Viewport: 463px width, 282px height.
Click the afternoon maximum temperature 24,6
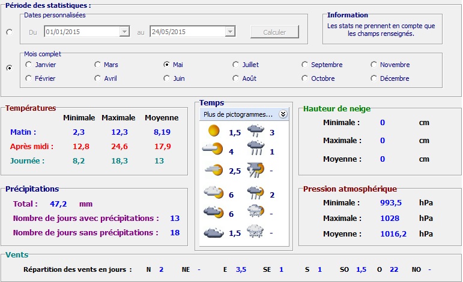point(120,146)
